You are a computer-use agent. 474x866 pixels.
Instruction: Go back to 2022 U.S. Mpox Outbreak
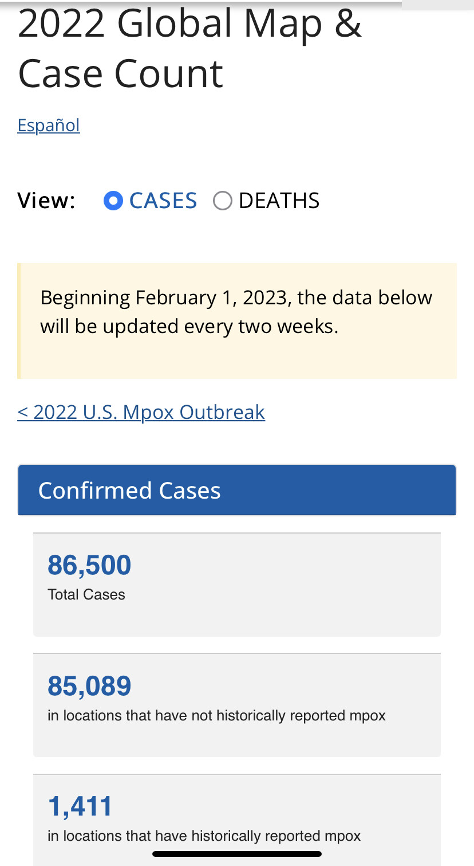[141, 412]
